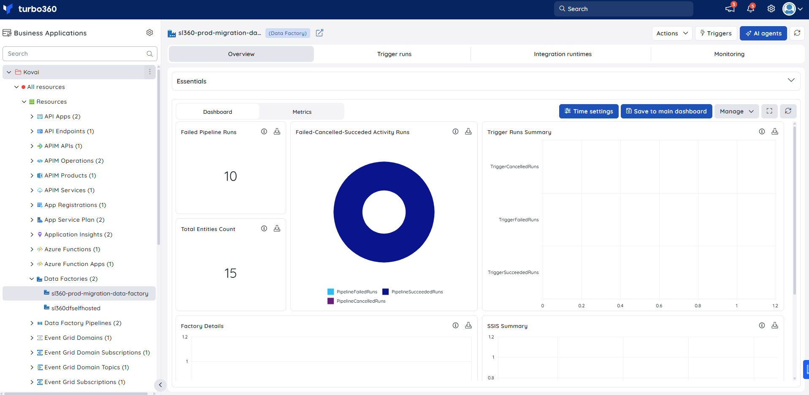This screenshot has width=809, height=395.
Task: Download Trigger Runs Summary chart
Action: click(775, 132)
